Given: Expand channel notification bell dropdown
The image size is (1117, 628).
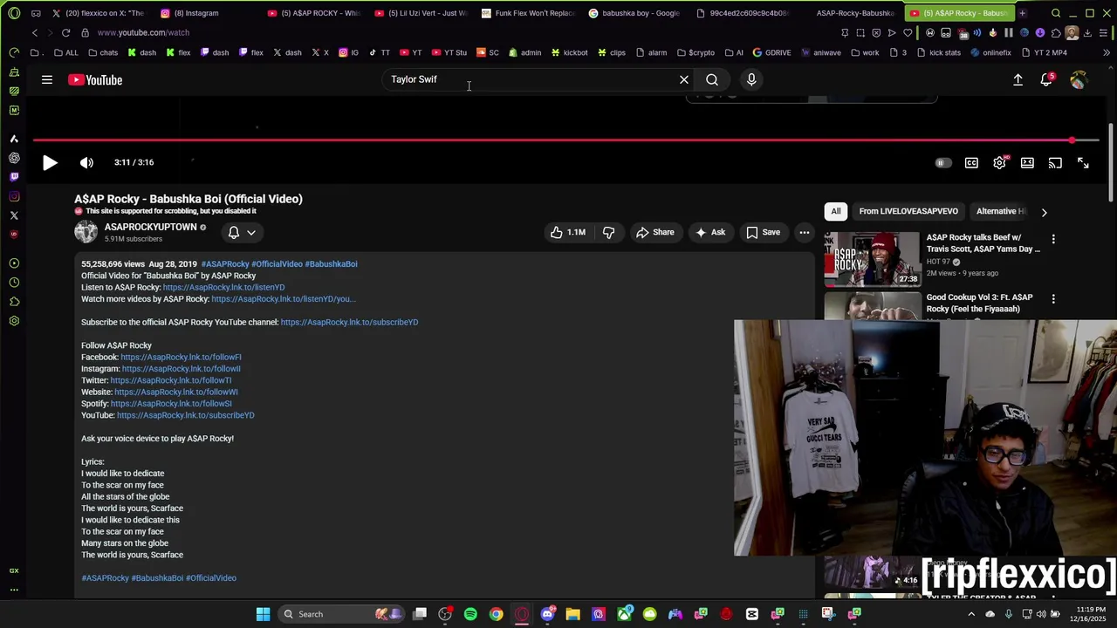Looking at the screenshot, I should (242, 232).
